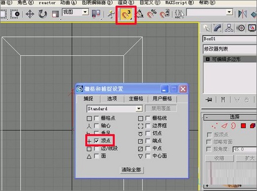Switch to the 用户栅格 tab
This screenshot has height=191, width=257.
coord(162,99)
